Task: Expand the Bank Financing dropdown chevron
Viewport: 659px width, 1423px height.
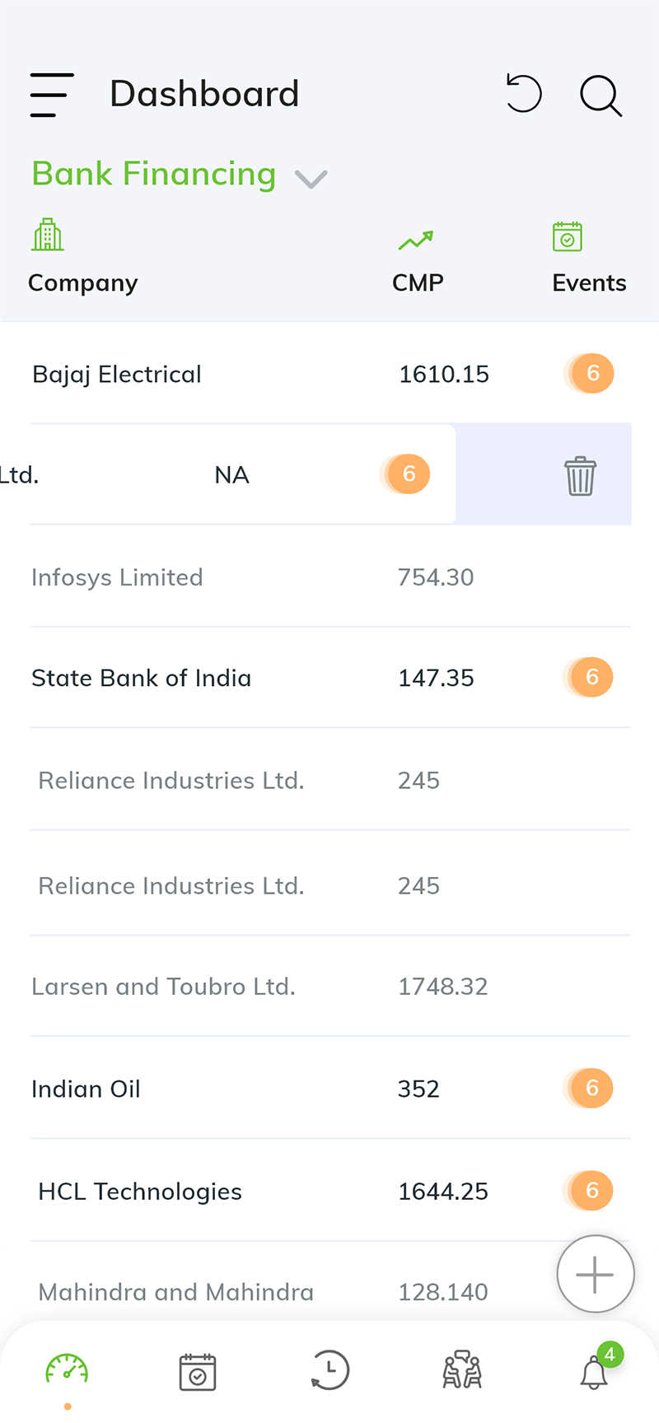Action: (x=311, y=178)
